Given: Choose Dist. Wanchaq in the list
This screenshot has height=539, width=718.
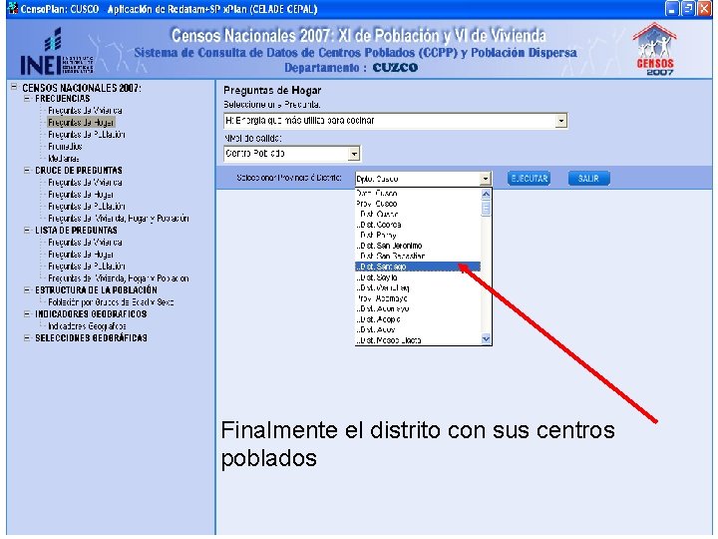Looking at the screenshot, I should pyautogui.click(x=418, y=287).
